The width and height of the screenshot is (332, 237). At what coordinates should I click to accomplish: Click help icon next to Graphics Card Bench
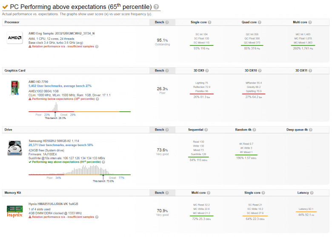click(x=167, y=71)
